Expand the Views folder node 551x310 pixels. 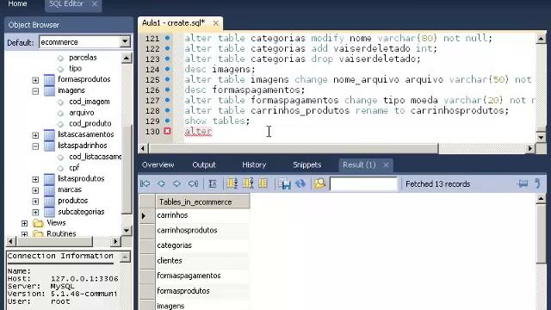point(24,223)
